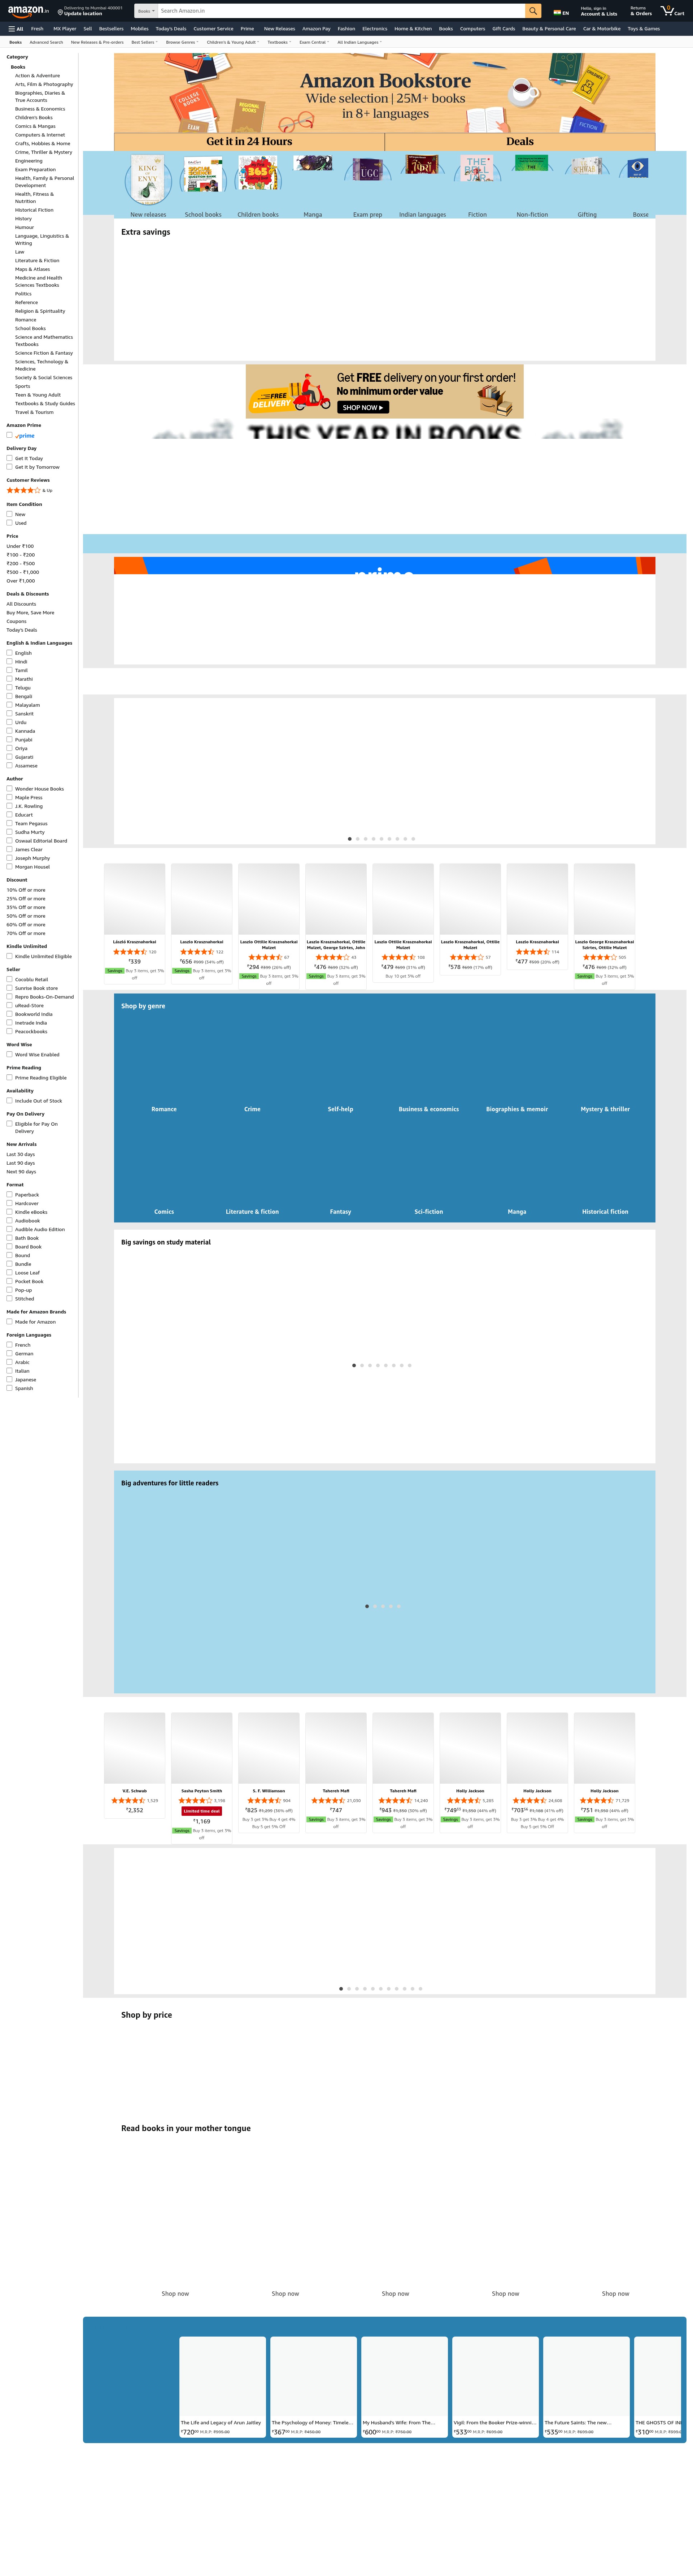Open Today's Deals nav item
Viewport: 693px width, 2576px height.
click(x=171, y=29)
